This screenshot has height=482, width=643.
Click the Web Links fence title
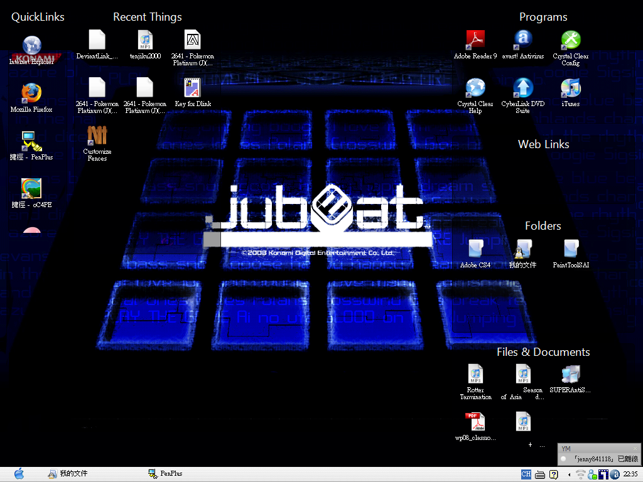pyautogui.click(x=543, y=144)
